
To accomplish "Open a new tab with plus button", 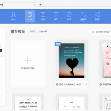I will [x=40, y=5].
